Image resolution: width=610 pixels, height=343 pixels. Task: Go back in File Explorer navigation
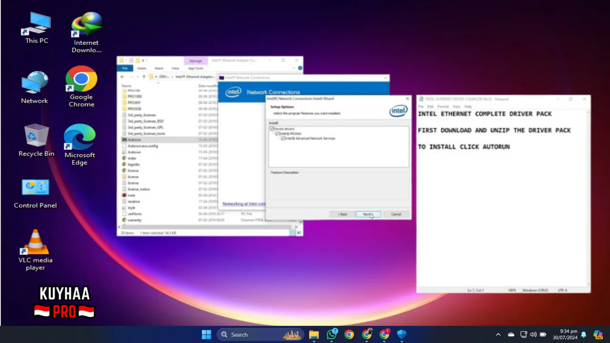click(122, 77)
